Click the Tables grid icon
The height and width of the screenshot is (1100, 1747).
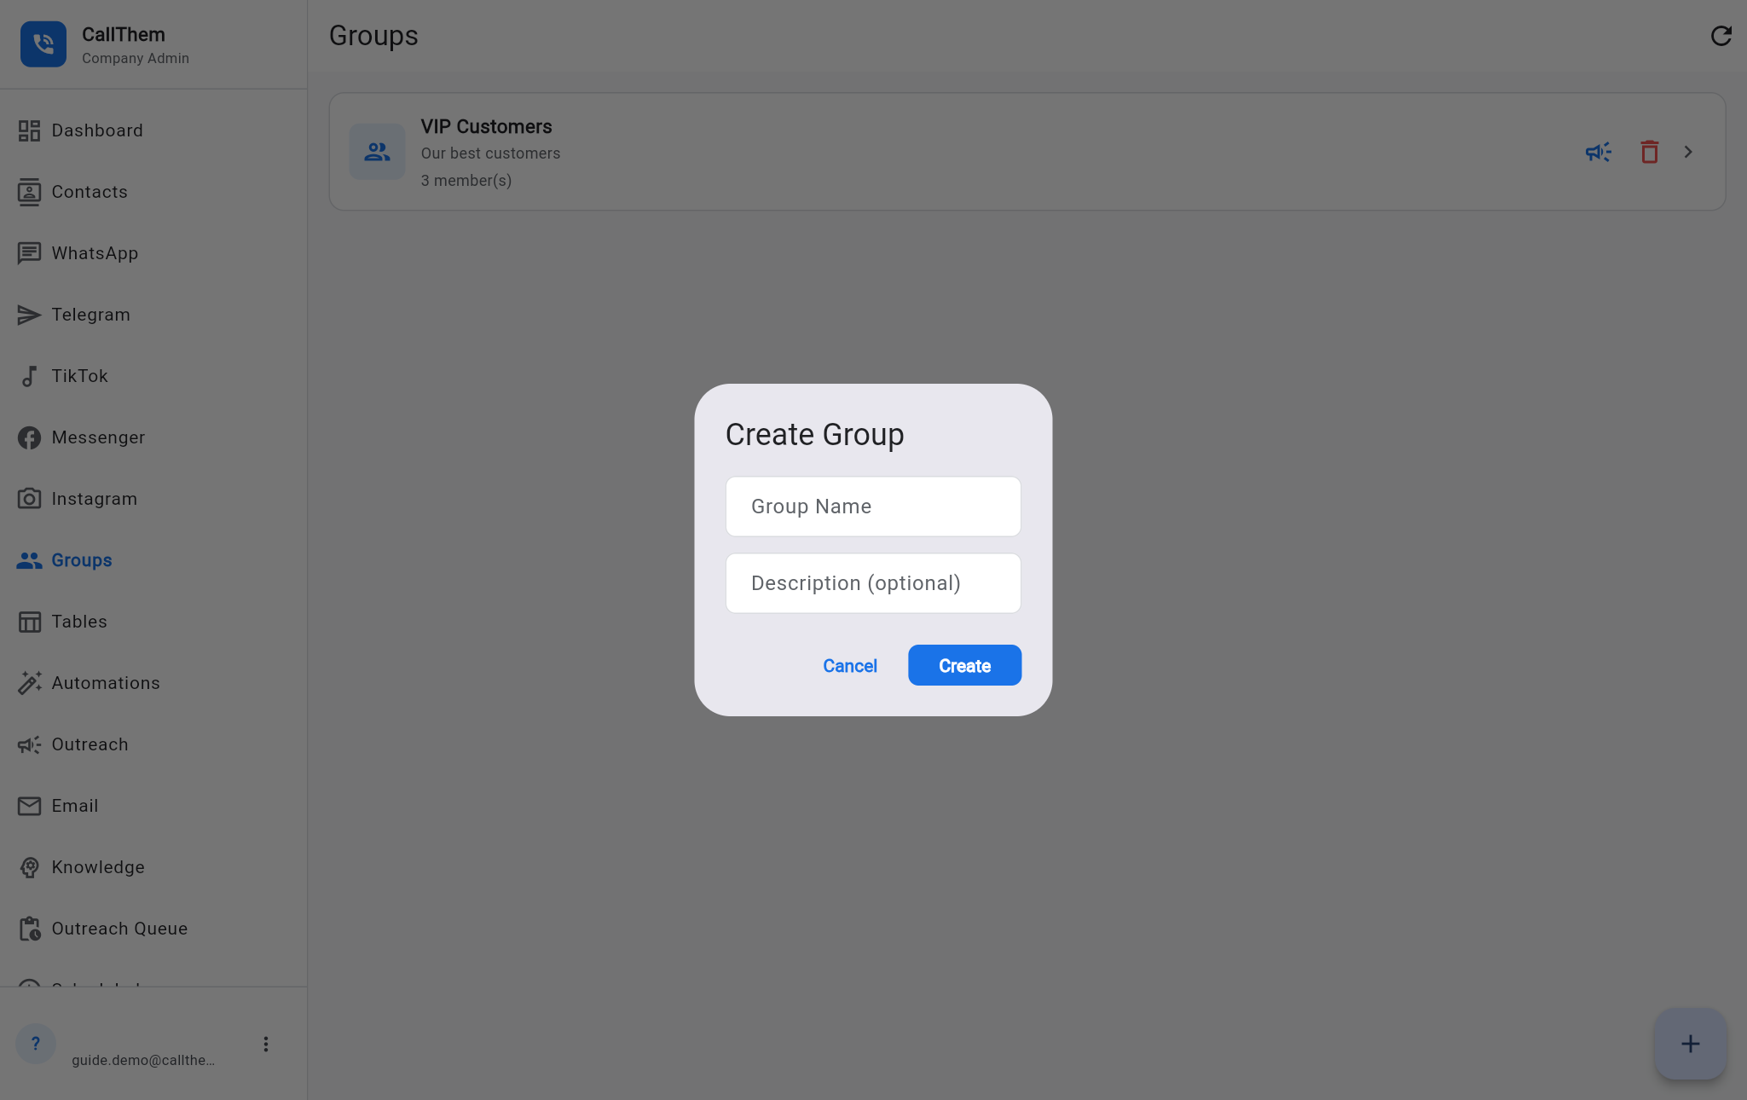(29, 622)
